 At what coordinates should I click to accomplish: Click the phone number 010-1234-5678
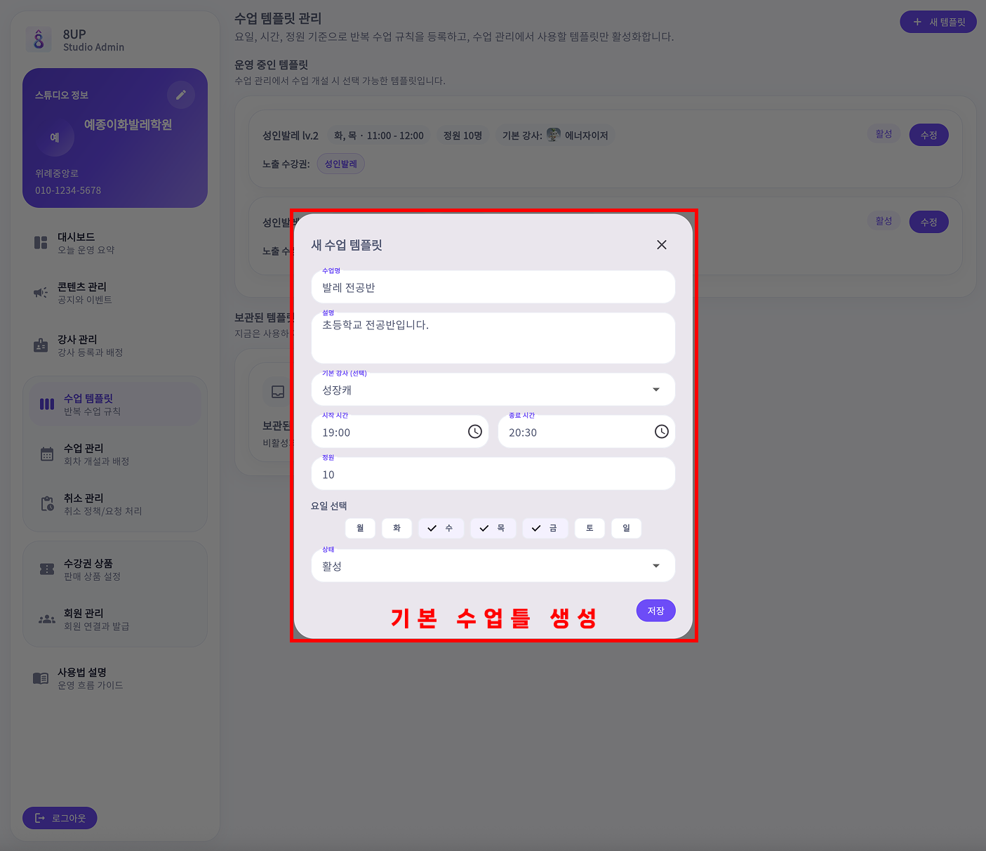[68, 190]
